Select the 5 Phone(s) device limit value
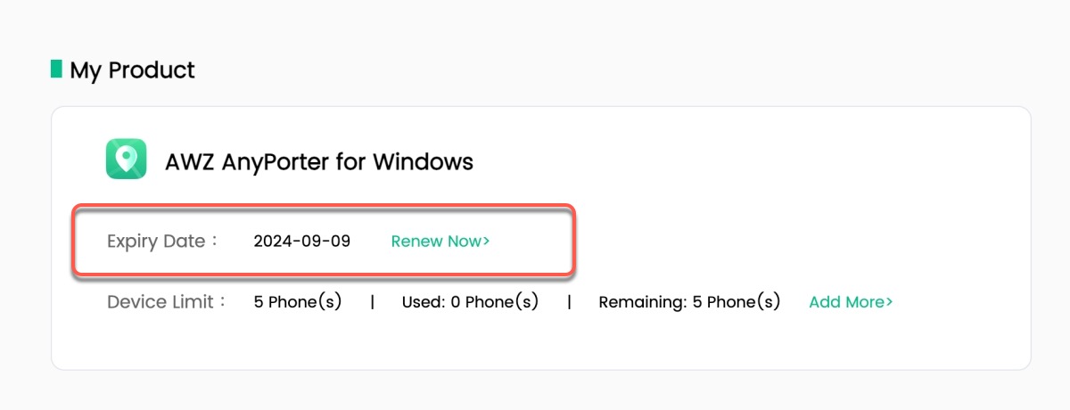Screen dimensions: 1070x410 298,302
